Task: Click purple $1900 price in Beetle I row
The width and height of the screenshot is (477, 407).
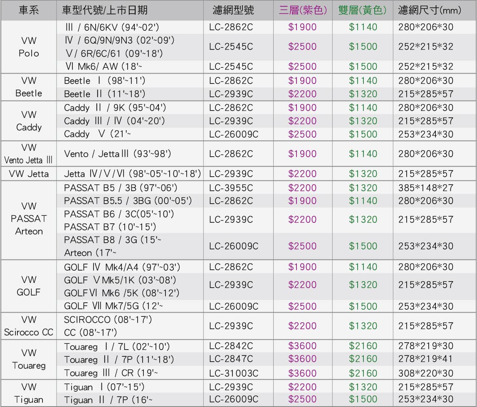Action: [x=302, y=81]
